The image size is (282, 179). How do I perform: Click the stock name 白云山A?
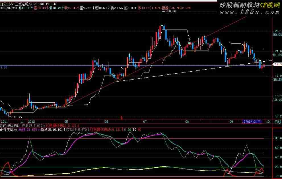7,4
